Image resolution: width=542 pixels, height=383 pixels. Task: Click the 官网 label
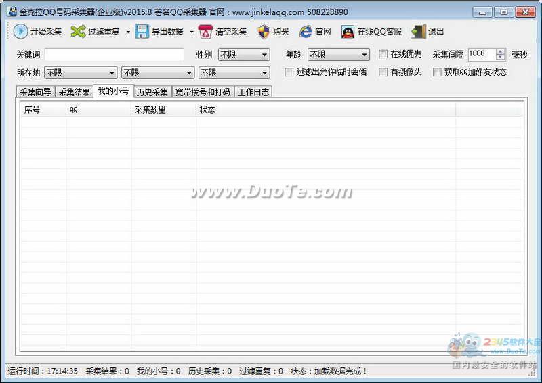pos(323,32)
